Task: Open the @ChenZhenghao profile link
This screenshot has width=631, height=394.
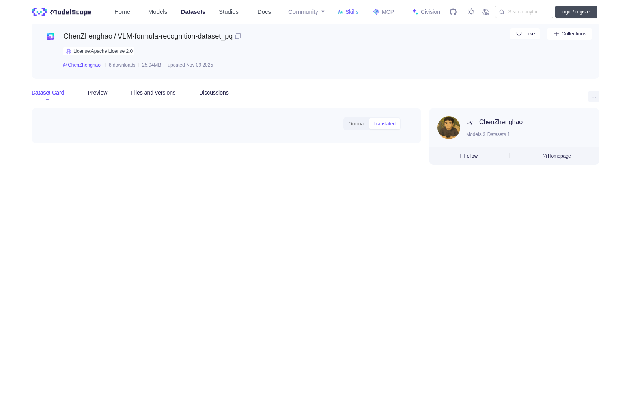Action: click(x=82, y=65)
